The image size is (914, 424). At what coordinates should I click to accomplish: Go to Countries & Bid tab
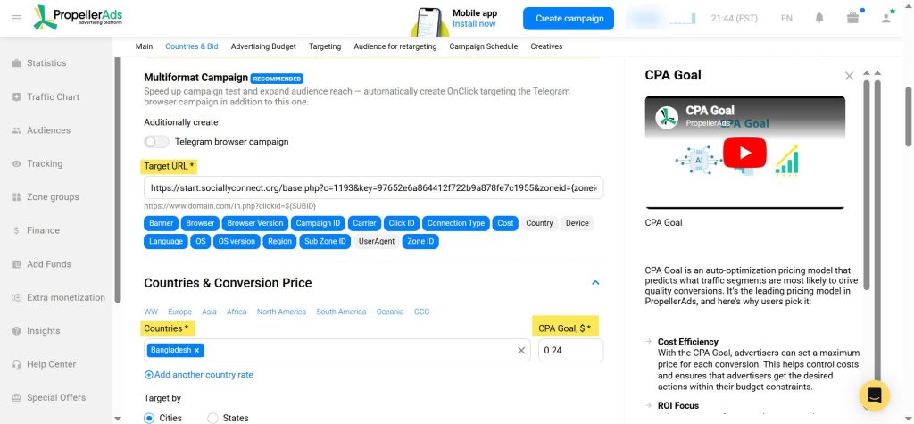click(x=192, y=46)
